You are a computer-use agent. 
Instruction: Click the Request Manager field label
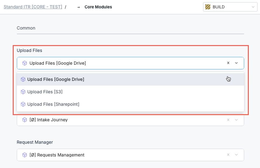[x=35, y=142]
